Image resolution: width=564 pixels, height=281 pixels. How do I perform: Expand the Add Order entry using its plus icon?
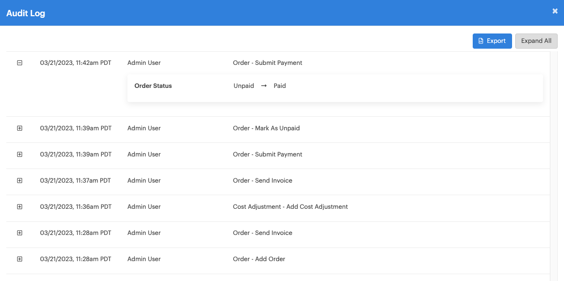[x=20, y=259]
